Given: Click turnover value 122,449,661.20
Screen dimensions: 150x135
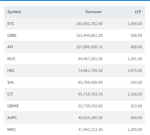Looking at the screenshot, I should pos(89,36).
